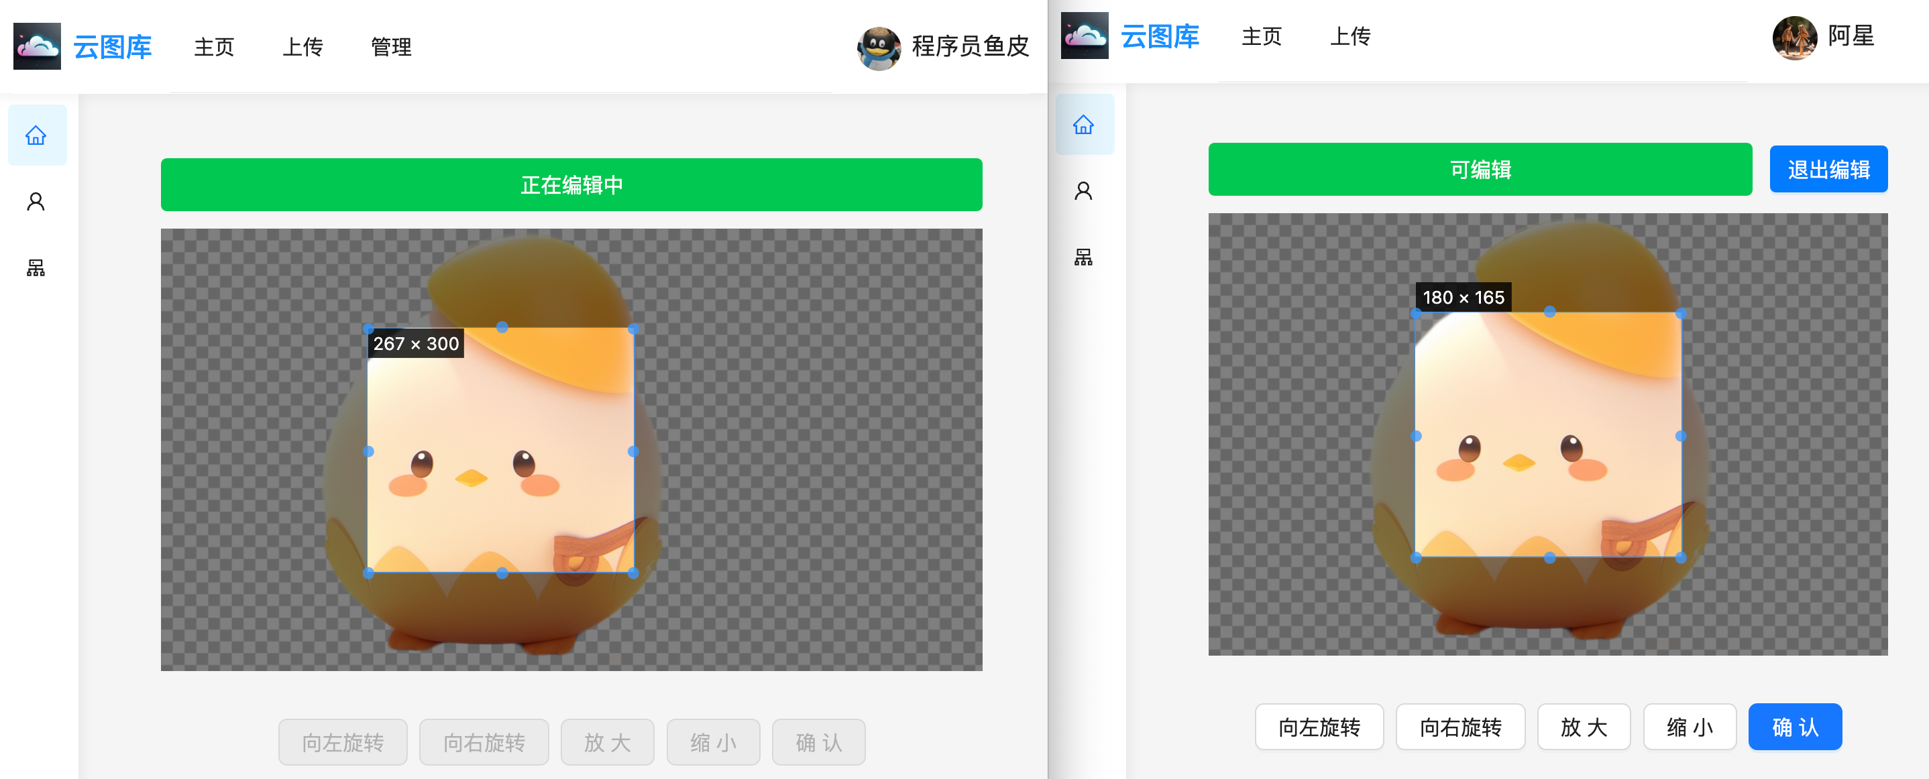Click the green 可编辑 status bar

click(1479, 169)
